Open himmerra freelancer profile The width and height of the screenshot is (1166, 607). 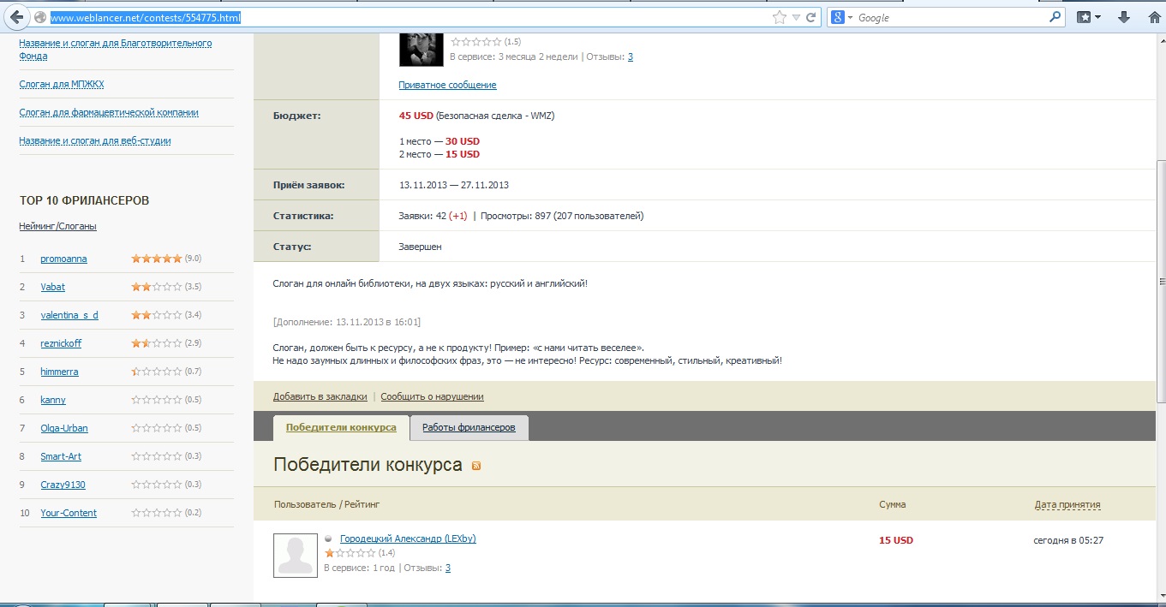coord(59,372)
